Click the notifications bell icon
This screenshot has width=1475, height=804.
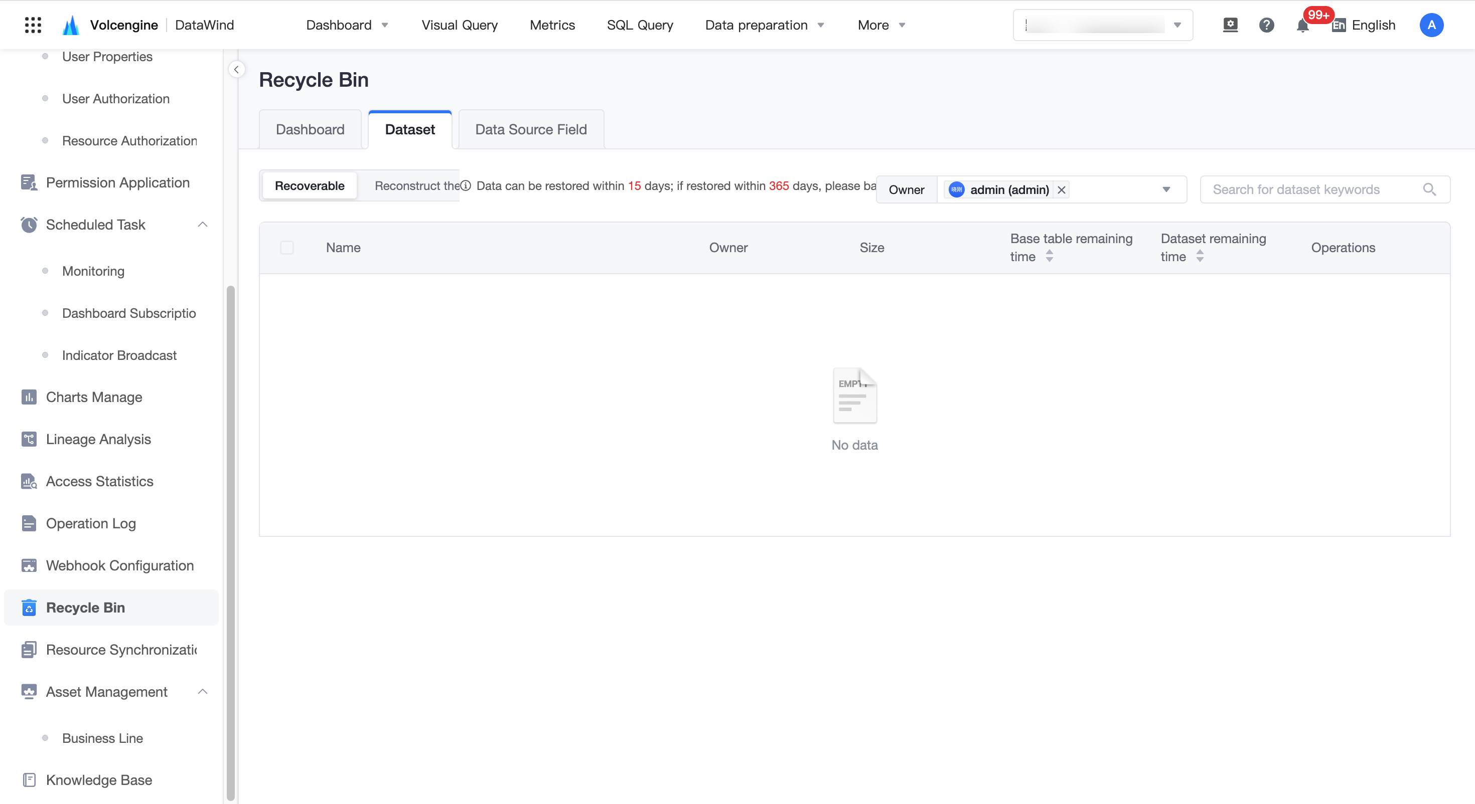click(x=1302, y=25)
